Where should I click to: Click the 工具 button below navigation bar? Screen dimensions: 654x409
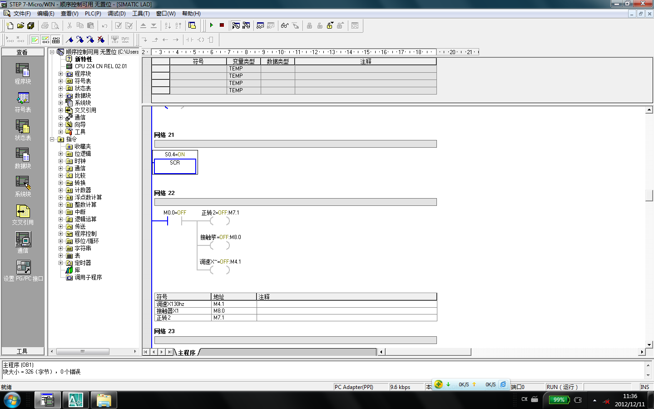click(23, 351)
